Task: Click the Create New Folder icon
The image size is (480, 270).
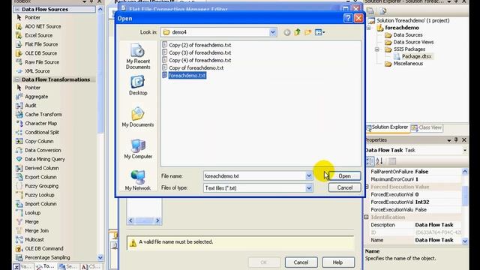Action: [x=308, y=32]
